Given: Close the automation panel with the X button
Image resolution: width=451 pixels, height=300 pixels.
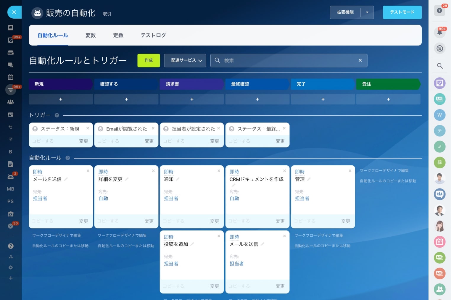Looking at the screenshot, I should click(x=14, y=12).
